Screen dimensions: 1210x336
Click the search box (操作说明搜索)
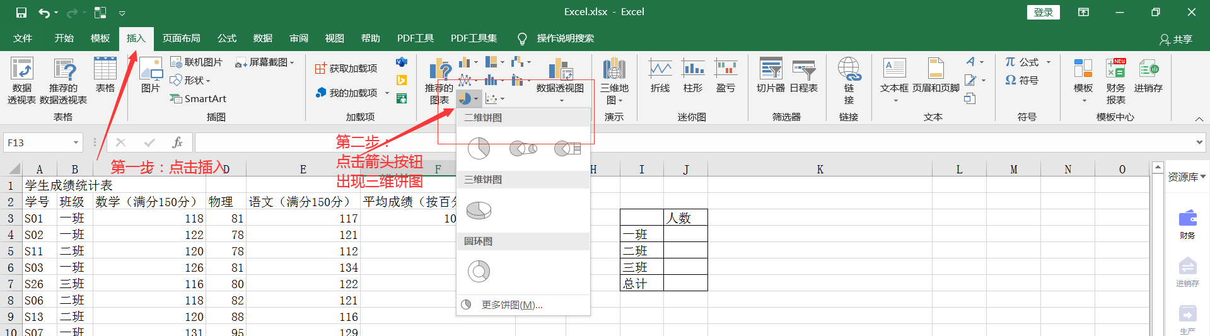tap(566, 38)
